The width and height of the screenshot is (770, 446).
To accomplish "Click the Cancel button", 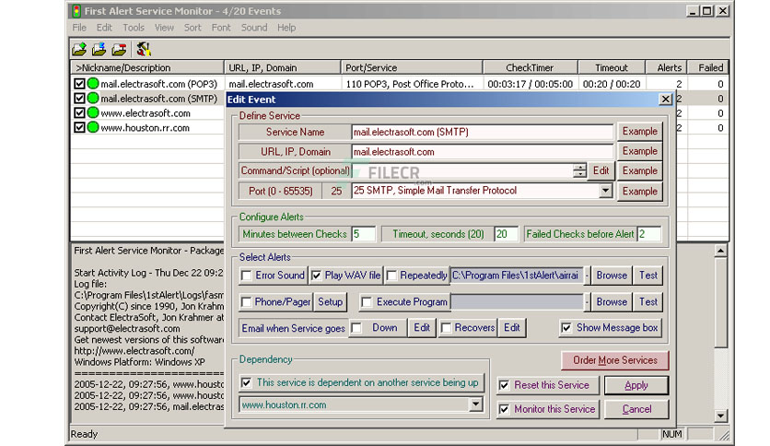I will coord(636,409).
